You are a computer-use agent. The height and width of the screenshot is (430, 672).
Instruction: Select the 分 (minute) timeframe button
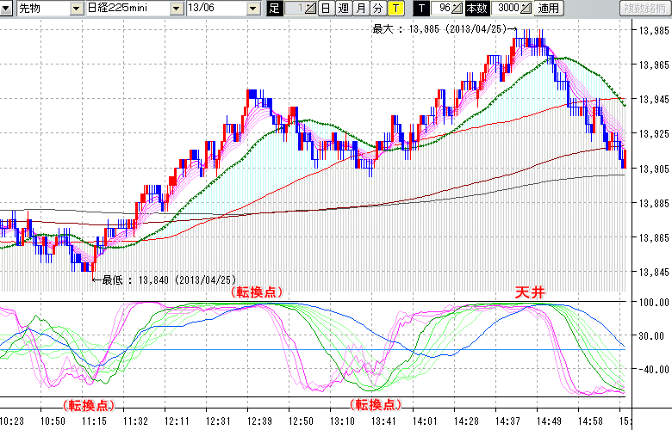(376, 9)
